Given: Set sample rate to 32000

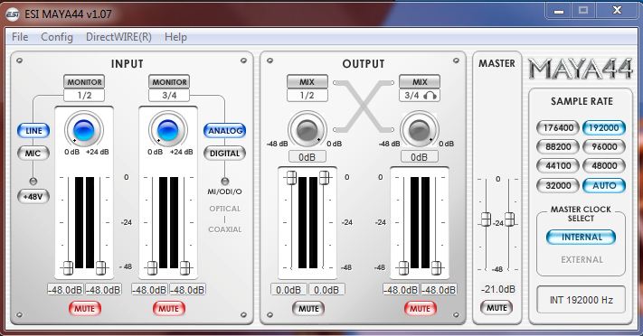Looking at the screenshot, I should 558,186.
